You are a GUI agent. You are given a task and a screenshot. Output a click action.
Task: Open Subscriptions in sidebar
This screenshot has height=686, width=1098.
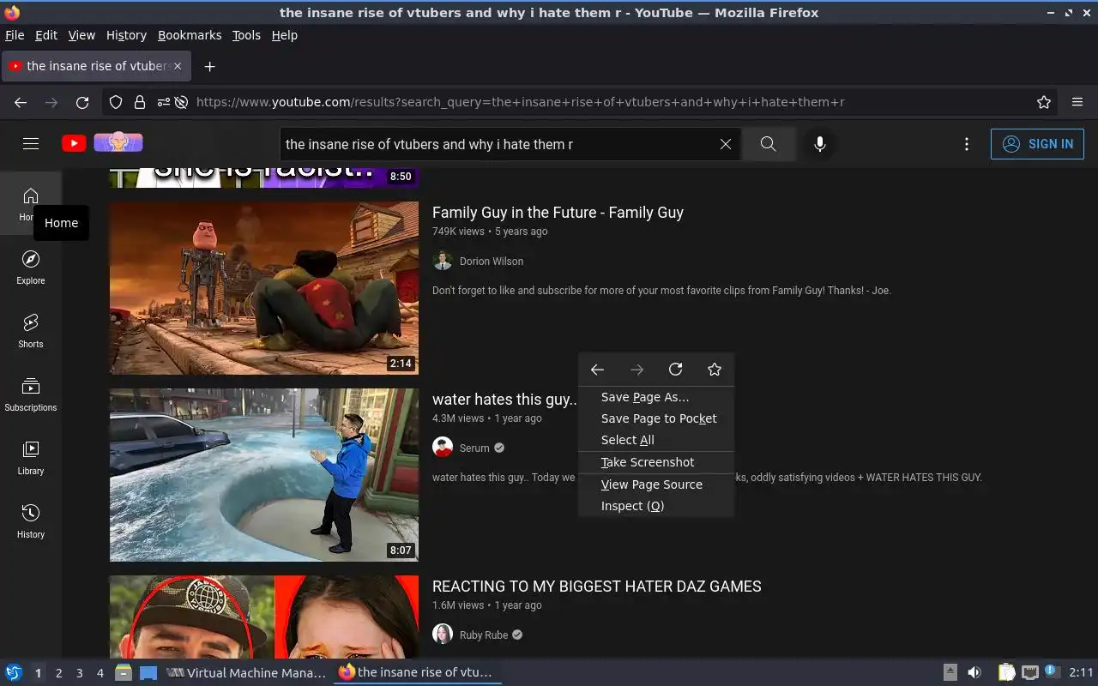click(x=31, y=394)
